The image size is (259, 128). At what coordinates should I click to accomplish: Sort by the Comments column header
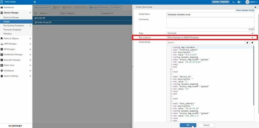pyautogui.click(x=107, y=13)
